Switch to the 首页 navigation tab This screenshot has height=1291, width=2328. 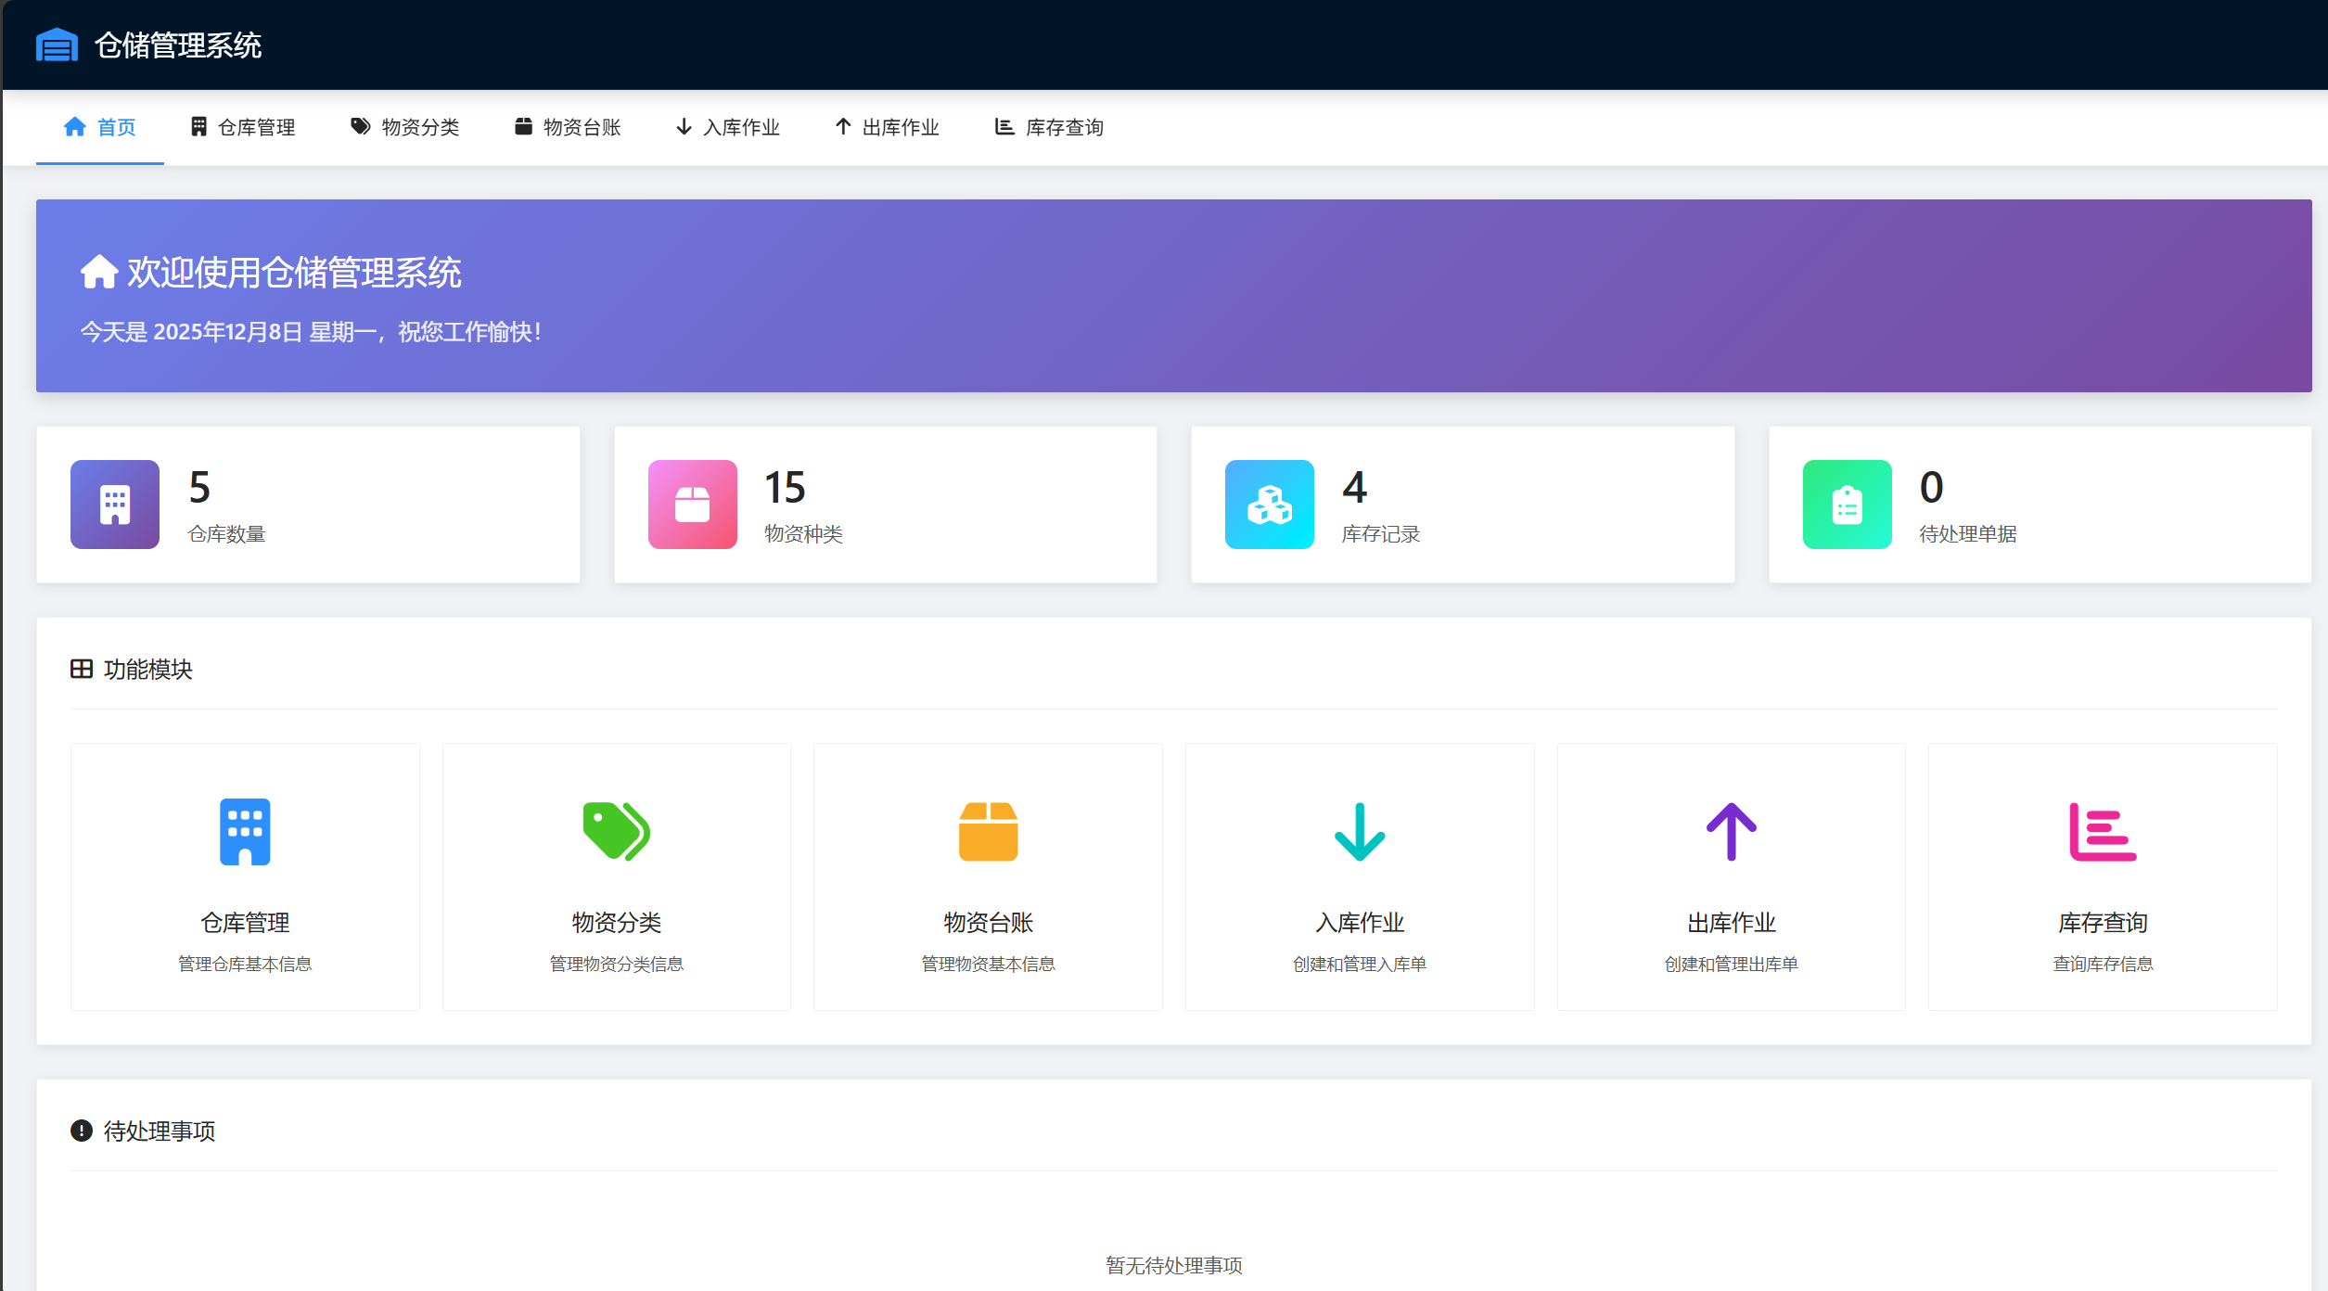(x=100, y=127)
